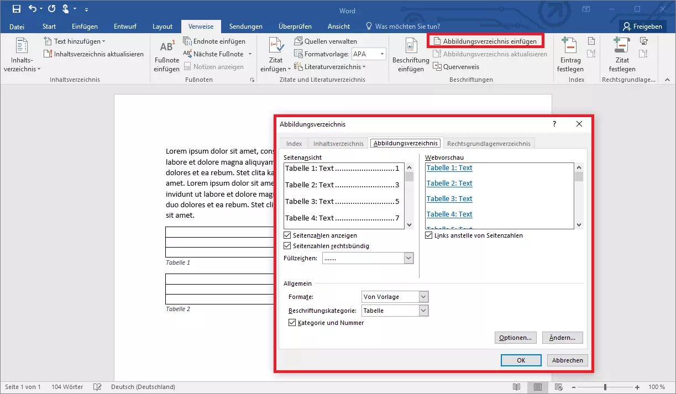Image resolution: width=676 pixels, height=394 pixels.
Task: Click Text hinzufügen in the ribbon
Action: pyautogui.click(x=75, y=41)
